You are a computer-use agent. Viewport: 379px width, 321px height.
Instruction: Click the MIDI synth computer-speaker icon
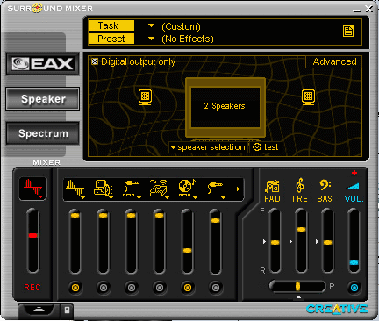(103, 188)
